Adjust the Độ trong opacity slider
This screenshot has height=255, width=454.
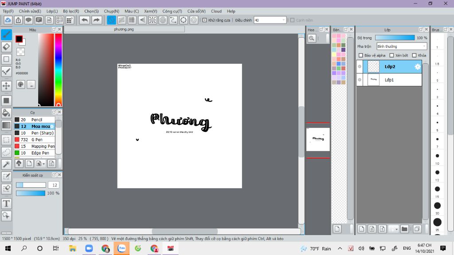click(395, 38)
